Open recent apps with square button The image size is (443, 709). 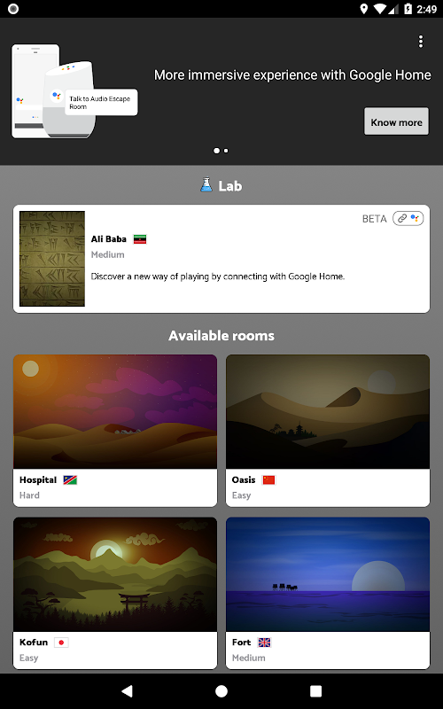click(315, 691)
